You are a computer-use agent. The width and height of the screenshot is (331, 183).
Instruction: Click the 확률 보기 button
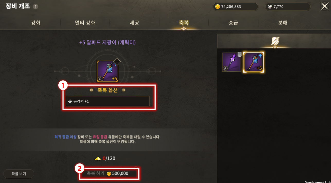[x=19, y=174]
